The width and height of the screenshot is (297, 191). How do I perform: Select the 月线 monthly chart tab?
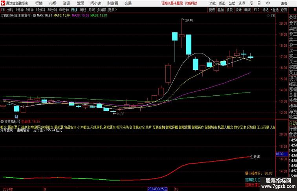92,10
